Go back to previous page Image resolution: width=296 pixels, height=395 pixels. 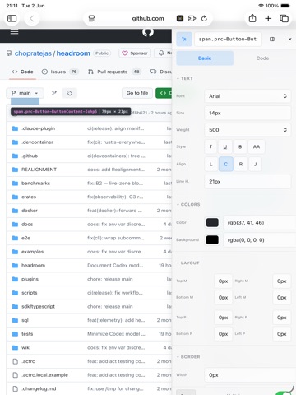tap(32, 18)
